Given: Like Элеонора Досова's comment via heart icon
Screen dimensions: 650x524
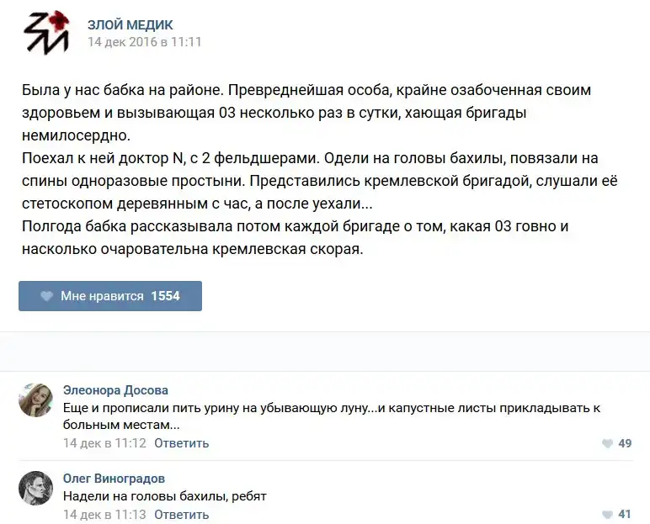Looking at the screenshot, I should coord(607,443).
